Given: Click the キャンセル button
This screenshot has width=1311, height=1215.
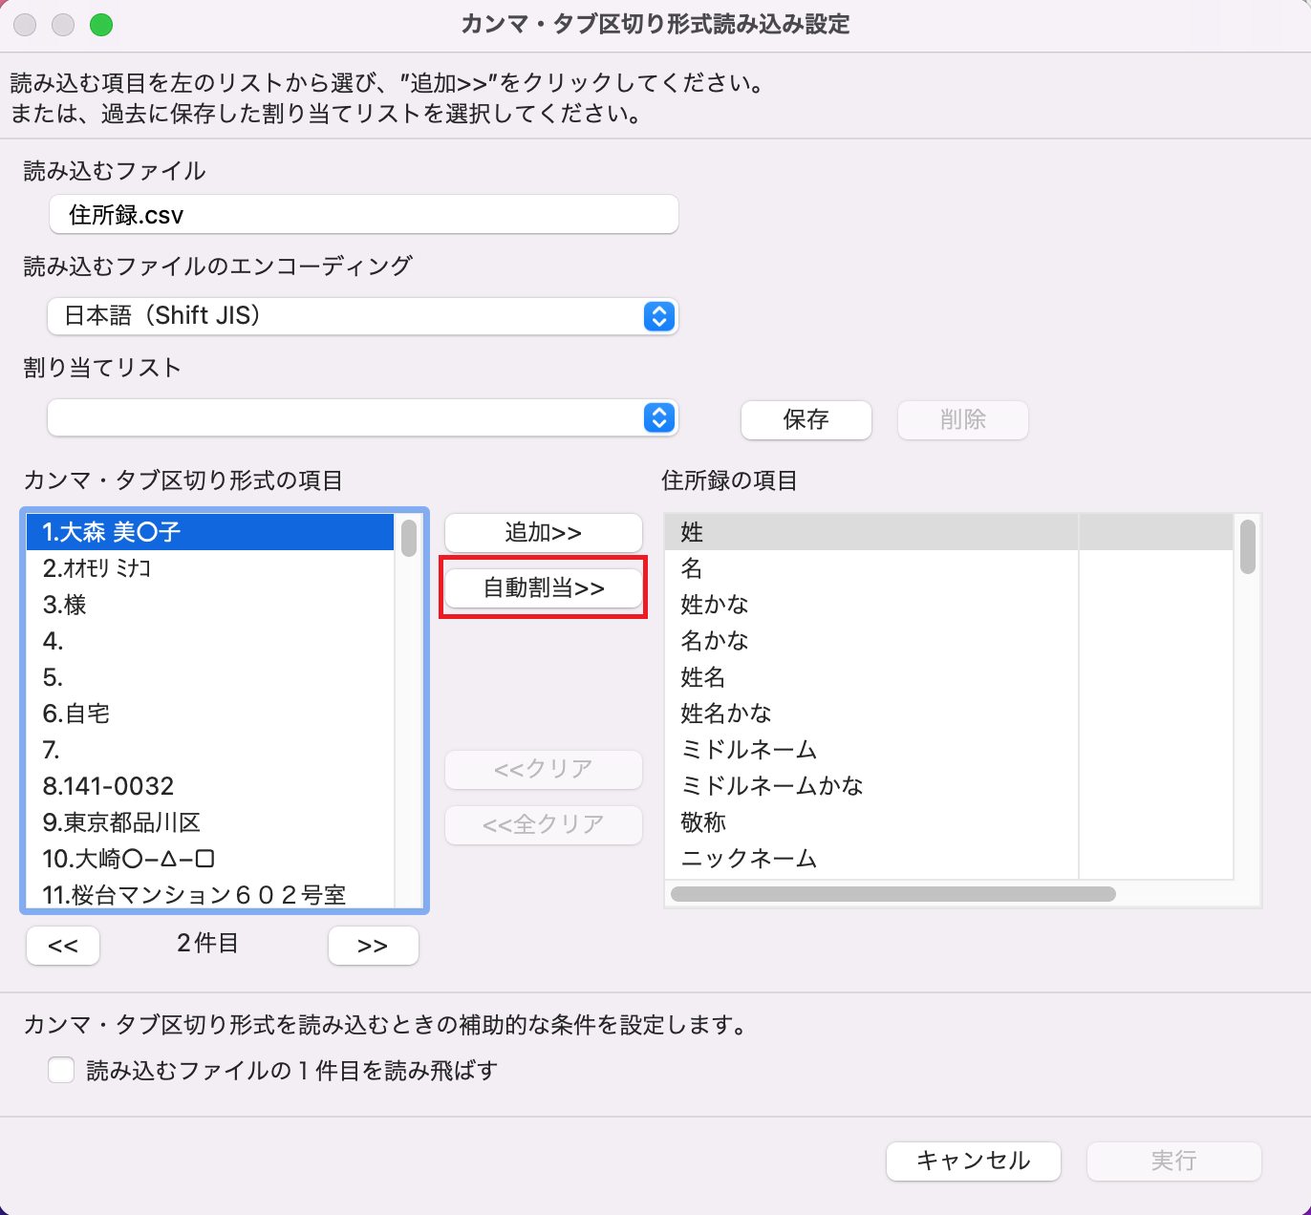Looking at the screenshot, I should (x=973, y=1161).
